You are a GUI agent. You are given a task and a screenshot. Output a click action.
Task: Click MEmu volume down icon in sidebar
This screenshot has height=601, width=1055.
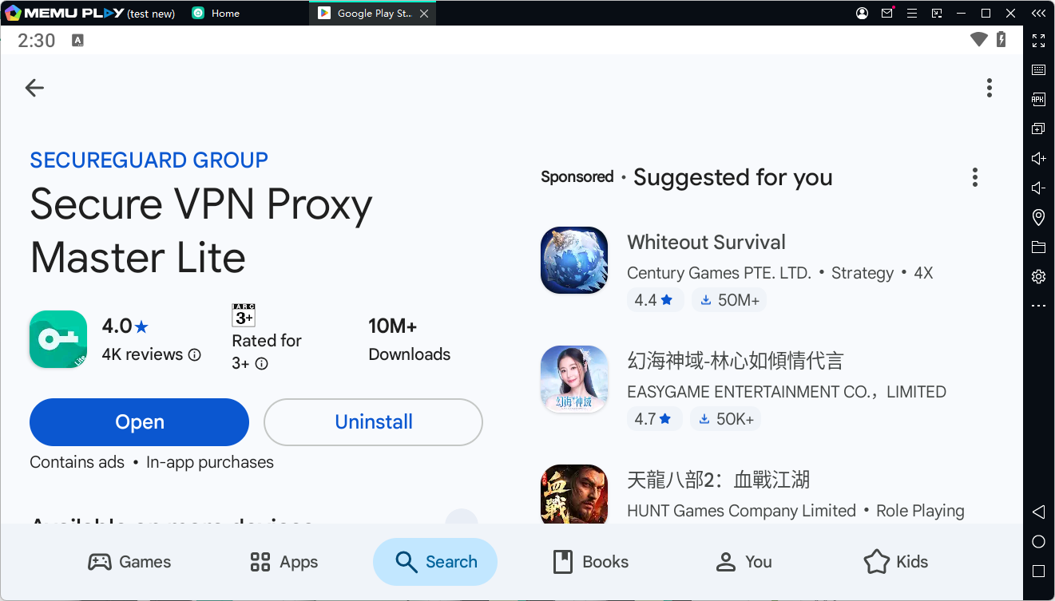1038,188
